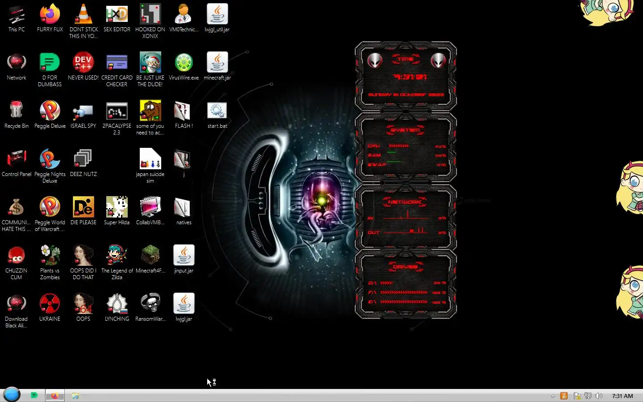The height and width of the screenshot is (402, 643).
Task: Launch the Peggle World of Warcraft shortcut
Action: tap(50, 215)
